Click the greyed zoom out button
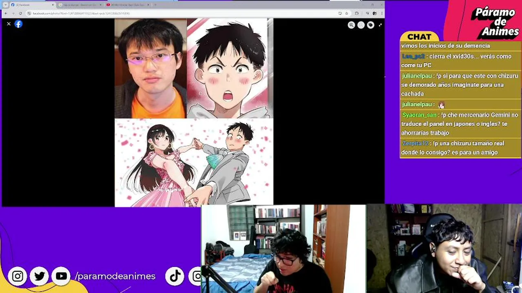The width and height of the screenshot is (522, 293). click(x=361, y=25)
